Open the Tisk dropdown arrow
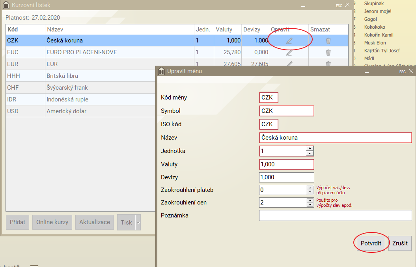The width and height of the screenshot is (416, 267). click(x=138, y=222)
